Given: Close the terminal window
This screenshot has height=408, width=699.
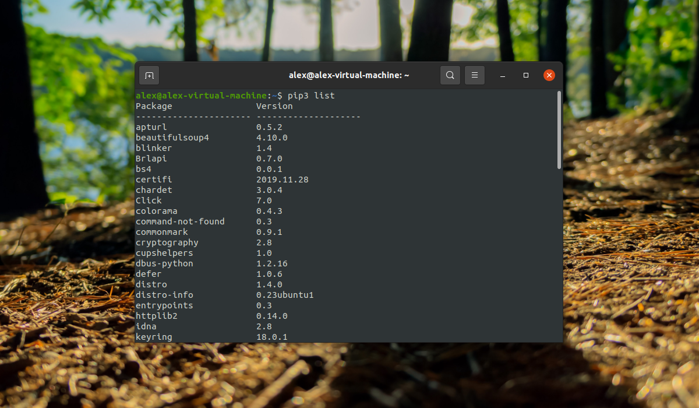Looking at the screenshot, I should click(x=549, y=75).
